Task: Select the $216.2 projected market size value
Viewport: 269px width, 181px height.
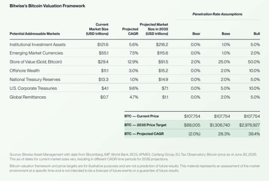Action: 162,45
